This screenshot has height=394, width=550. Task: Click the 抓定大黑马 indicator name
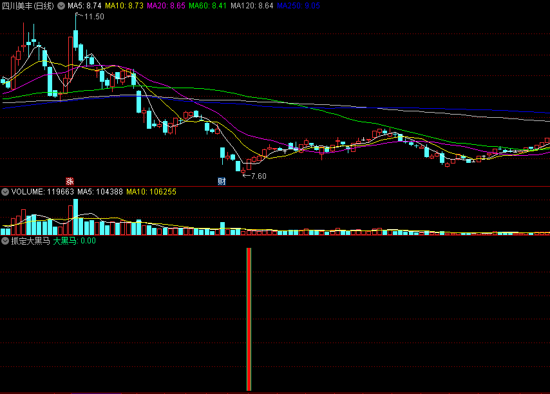tap(30, 241)
